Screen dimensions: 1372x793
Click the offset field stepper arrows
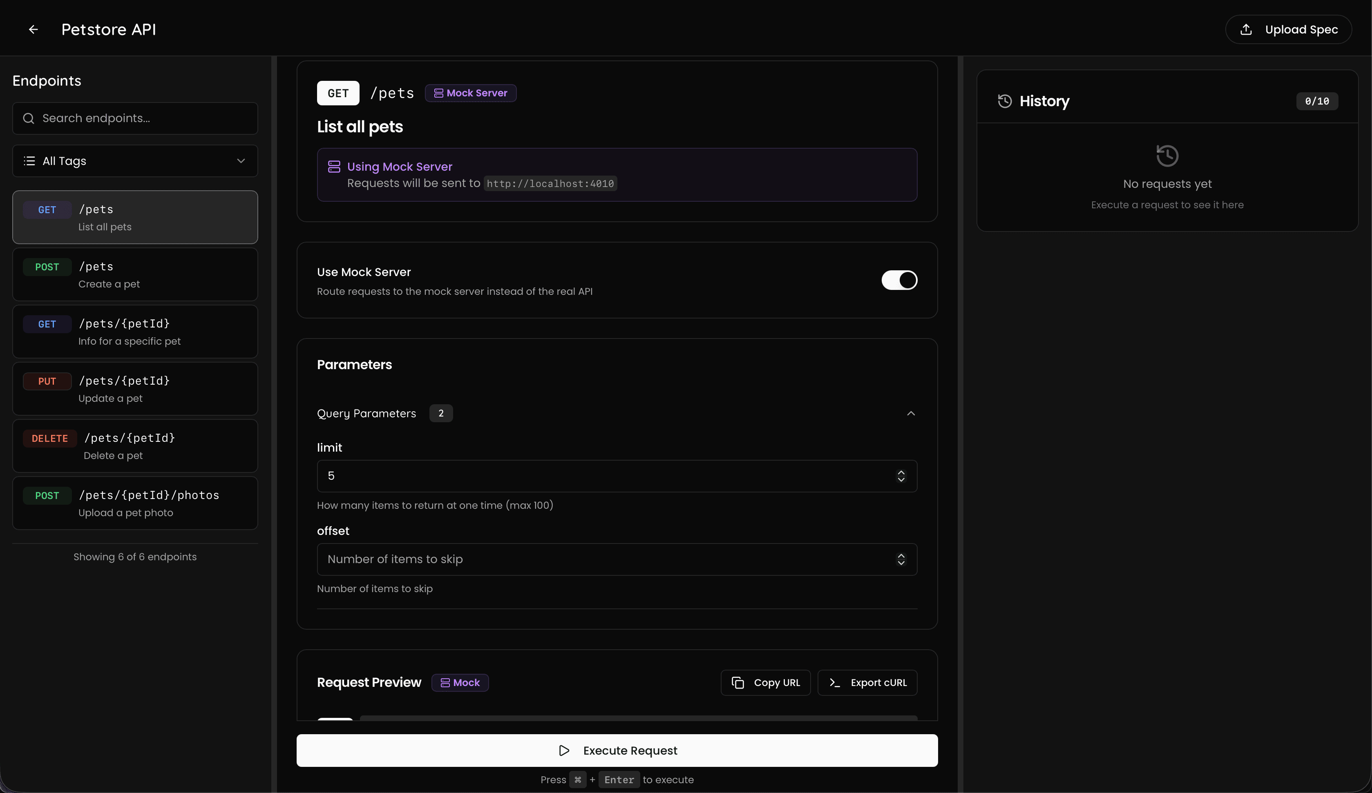[x=901, y=559]
